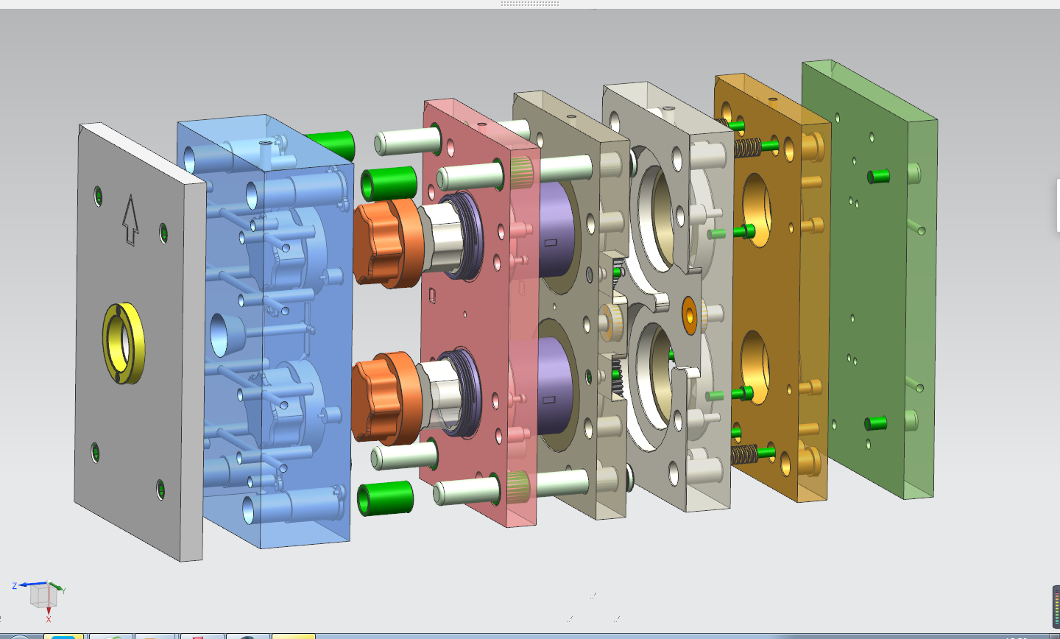Viewport: 1060px width, 639px height.
Task: Click the dotted grip handle at top center
Action: click(529, 4)
